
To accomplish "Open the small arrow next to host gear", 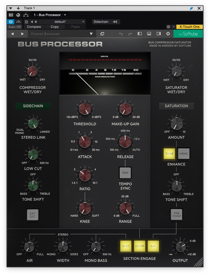I will coord(174,27).
